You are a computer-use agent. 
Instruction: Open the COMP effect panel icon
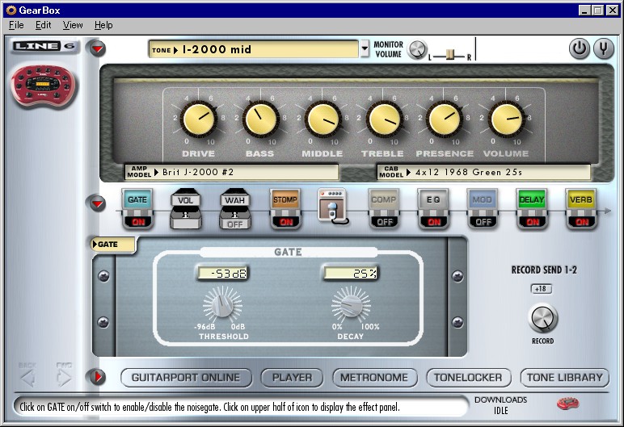pos(384,199)
